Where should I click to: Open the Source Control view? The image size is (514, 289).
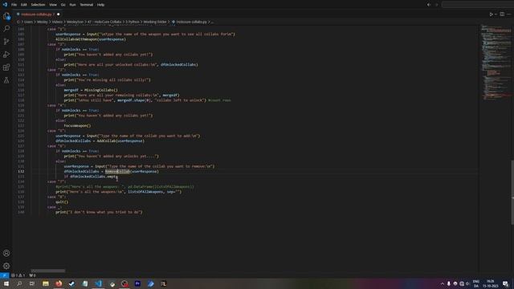[6, 42]
